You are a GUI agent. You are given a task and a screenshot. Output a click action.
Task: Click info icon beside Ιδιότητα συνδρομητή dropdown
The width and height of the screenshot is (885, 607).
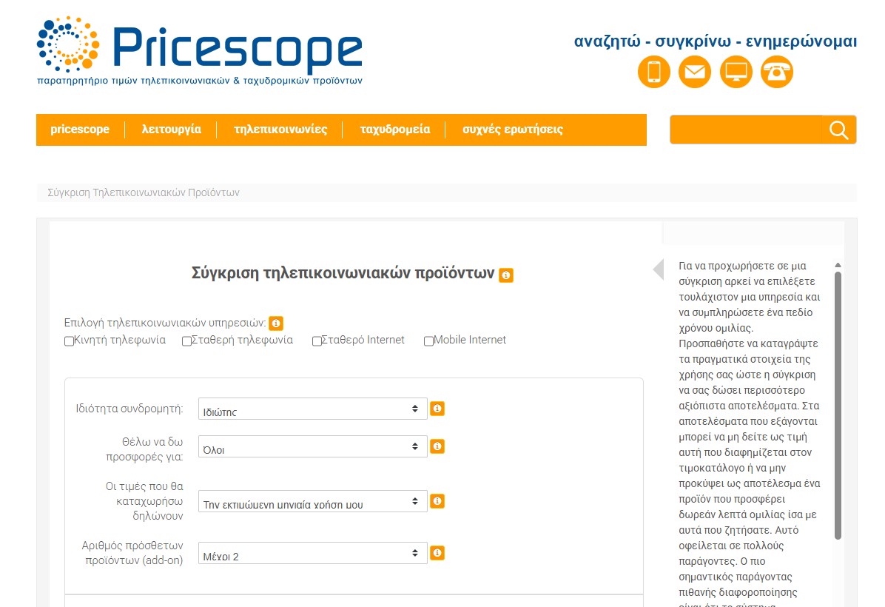[x=437, y=409]
